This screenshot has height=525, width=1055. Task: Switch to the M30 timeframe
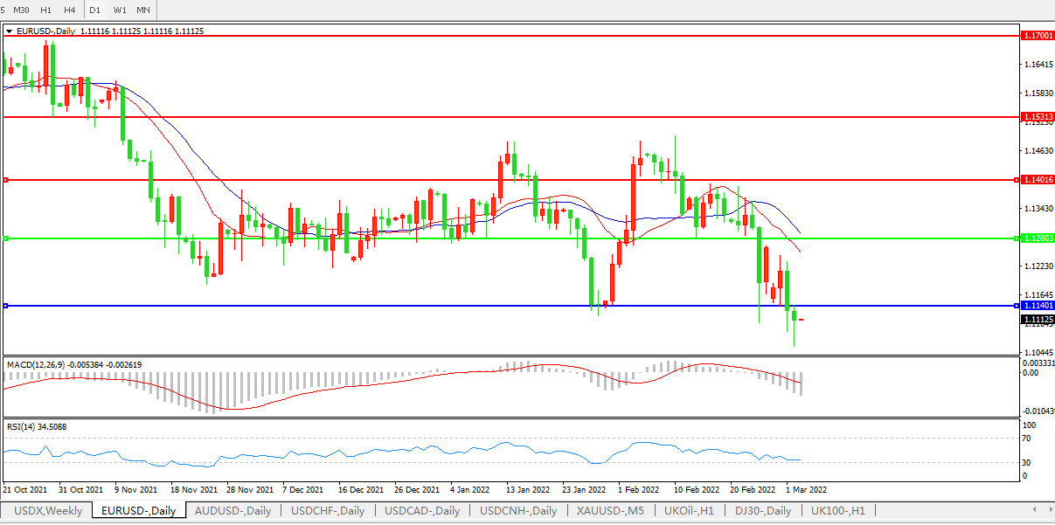pos(22,10)
